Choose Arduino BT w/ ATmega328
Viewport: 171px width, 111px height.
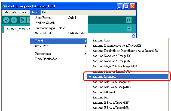(x=128, y=103)
